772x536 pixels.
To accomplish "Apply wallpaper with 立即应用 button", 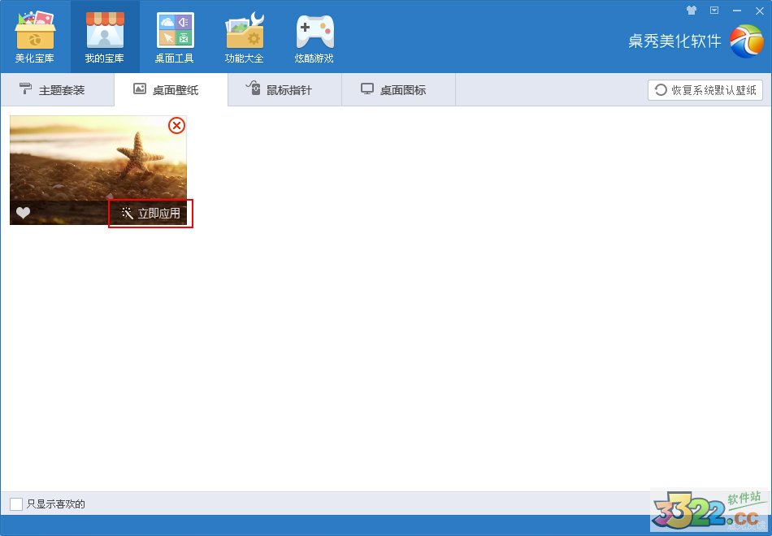I will (150, 213).
